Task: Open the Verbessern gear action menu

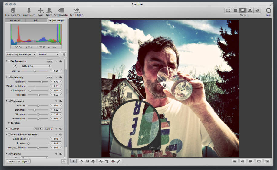Action: [x=61, y=101]
